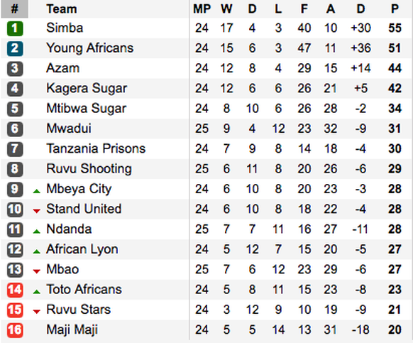
Task: Click the red down arrow beside Stand United
Action: click(37, 211)
